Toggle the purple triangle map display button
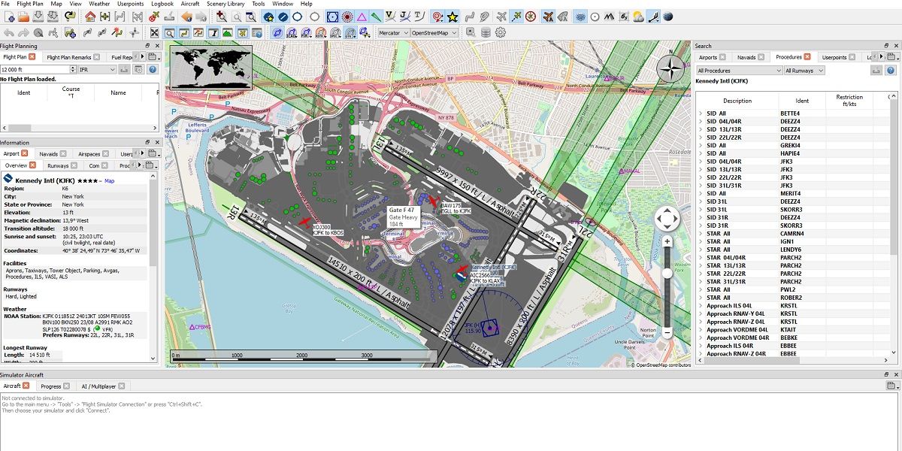Image resolution: width=902 pixels, height=451 pixels. pos(362,17)
